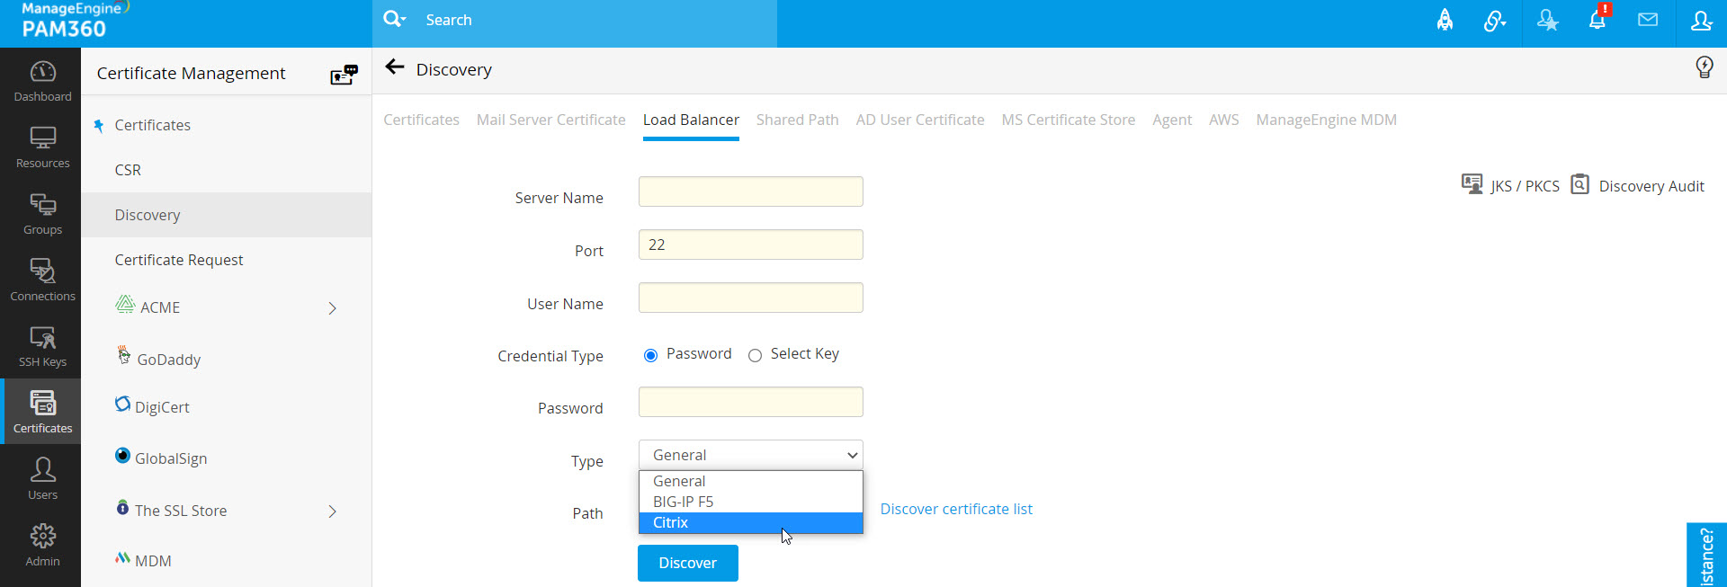
Task: Open the Discovery Audit link
Action: pos(1651,186)
